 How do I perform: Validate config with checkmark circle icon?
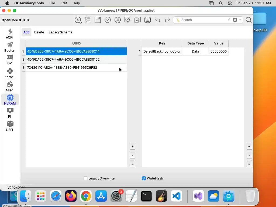[x=108, y=20]
